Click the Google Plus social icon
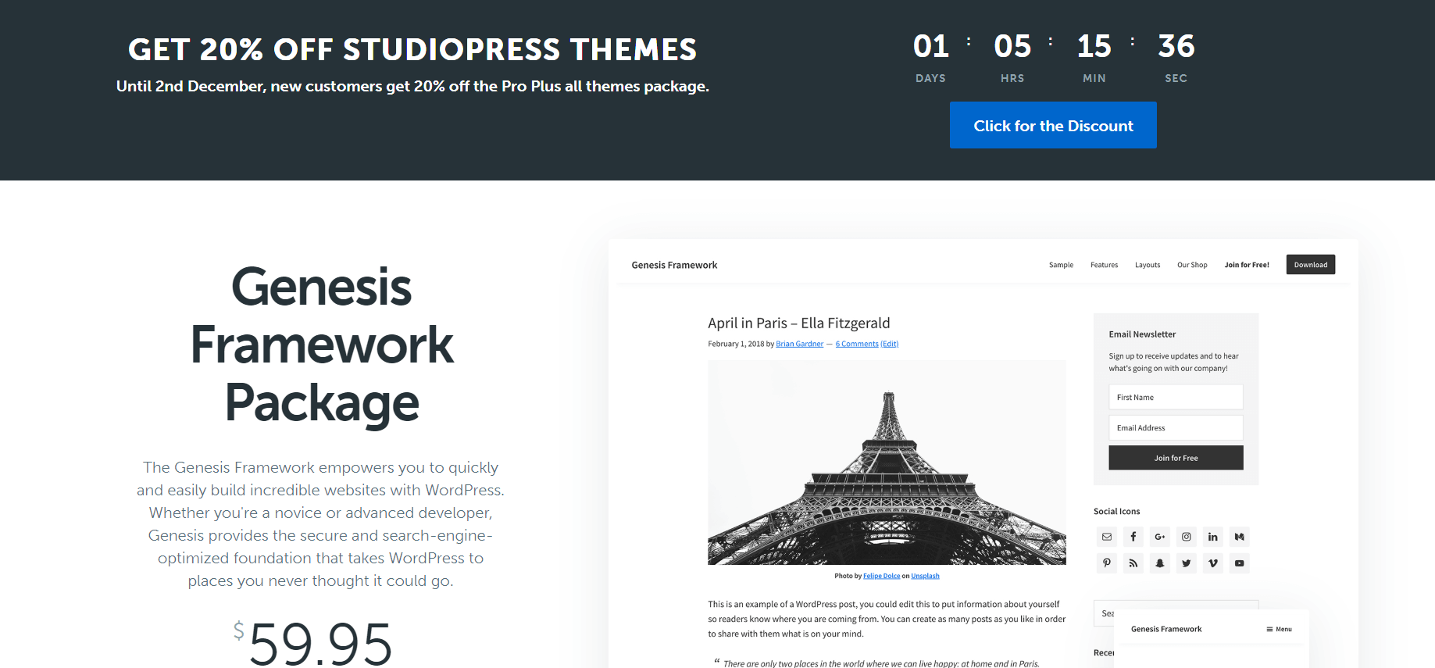This screenshot has height=668, width=1435. click(x=1160, y=537)
